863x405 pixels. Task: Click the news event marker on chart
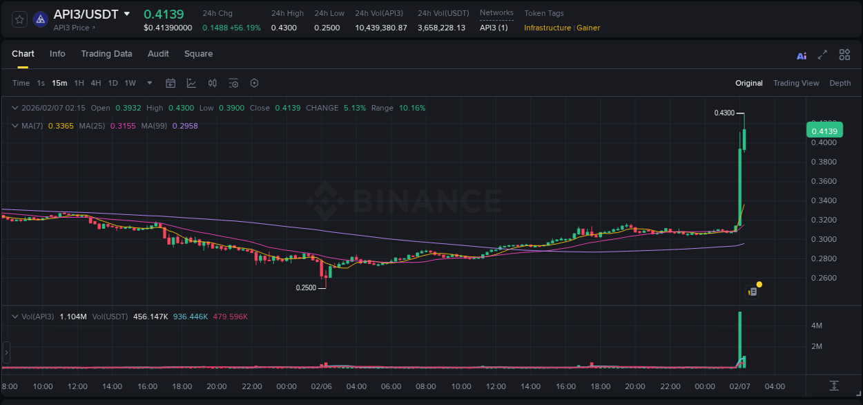pos(753,292)
